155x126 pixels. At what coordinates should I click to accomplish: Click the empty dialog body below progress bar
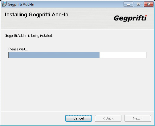coord(77,84)
